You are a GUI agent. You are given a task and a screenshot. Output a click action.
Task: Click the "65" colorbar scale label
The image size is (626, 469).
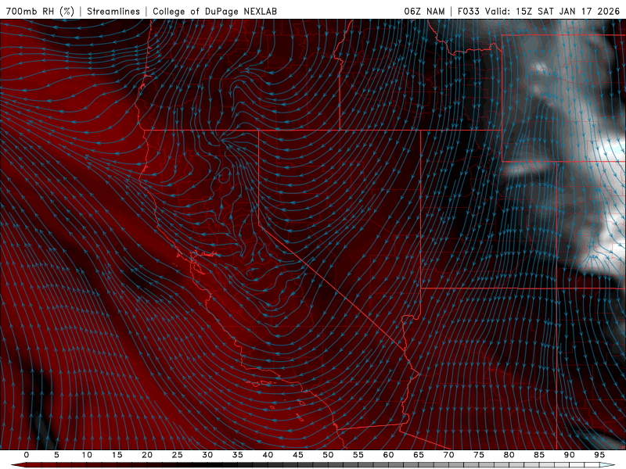[419, 455]
